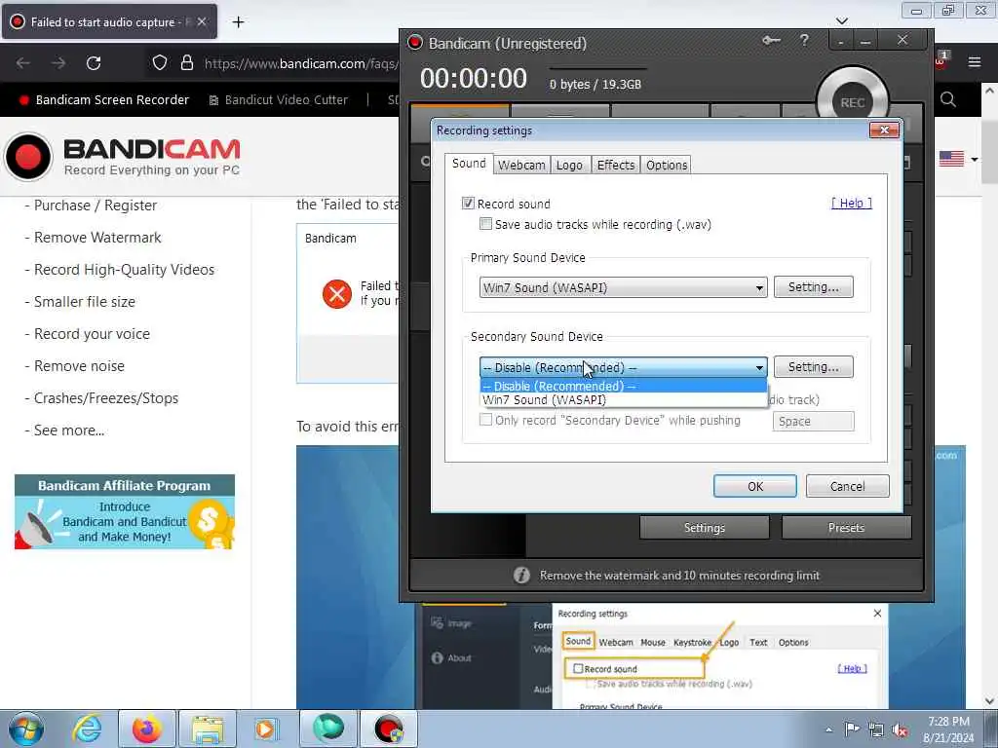Choose Win7 Sound (WASAPI) from open list
The height and width of the screenshot is (748, 998).
point(623,400)
